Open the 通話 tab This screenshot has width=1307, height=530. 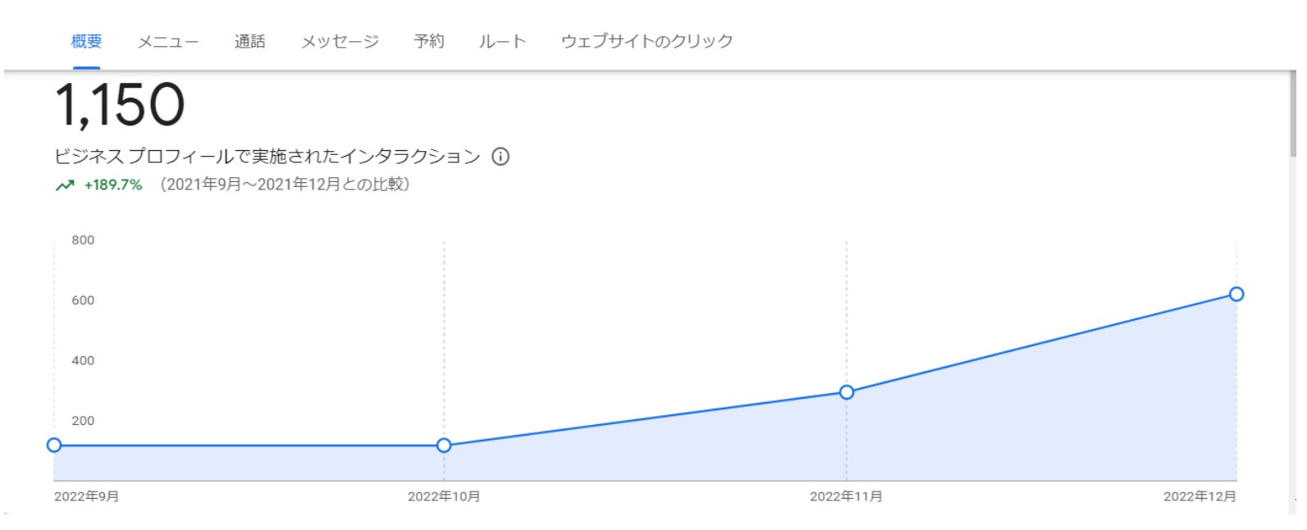click(249, 41)
